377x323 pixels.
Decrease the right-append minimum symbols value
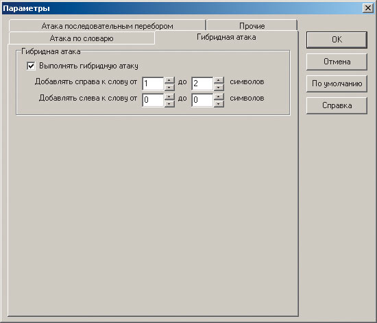pos(169,87)
